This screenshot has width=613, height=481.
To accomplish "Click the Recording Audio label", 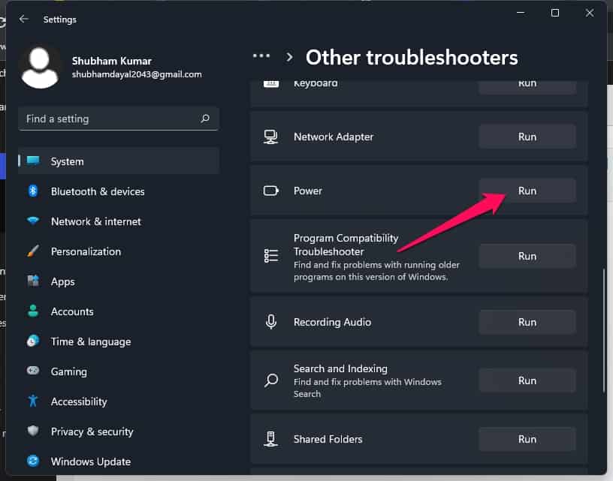I will pyautogui.click(x=332, y=322).
